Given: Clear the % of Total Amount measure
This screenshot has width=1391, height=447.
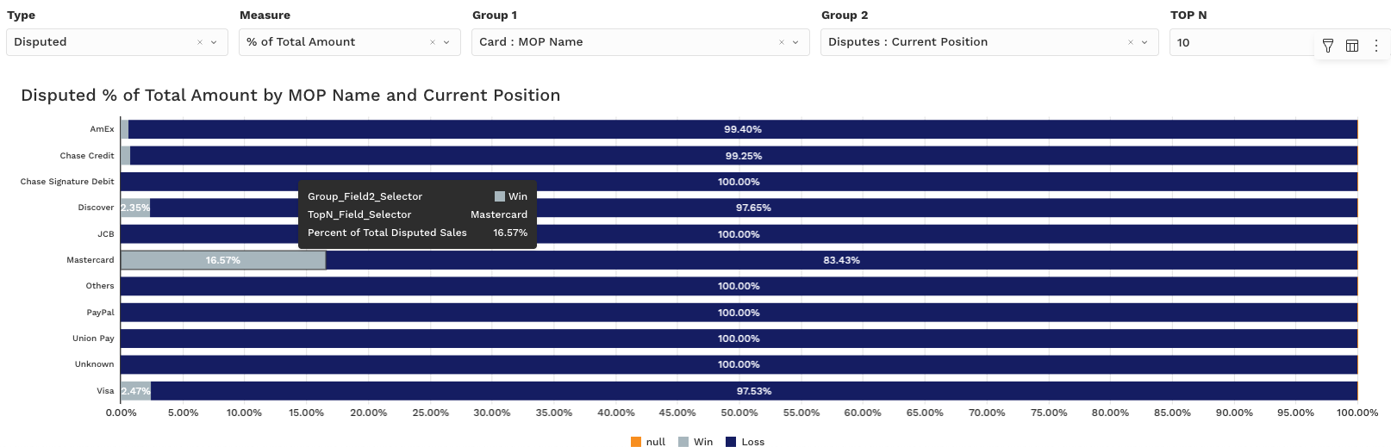Looking at the screenshot, I should [x=433, y=42].
